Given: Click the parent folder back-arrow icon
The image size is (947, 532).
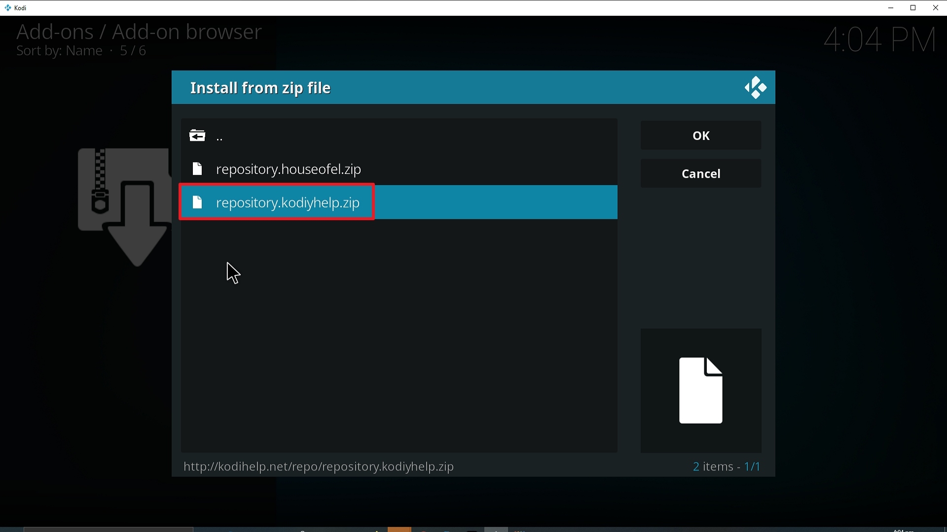Looking at the screenshot, I should 197,135.
